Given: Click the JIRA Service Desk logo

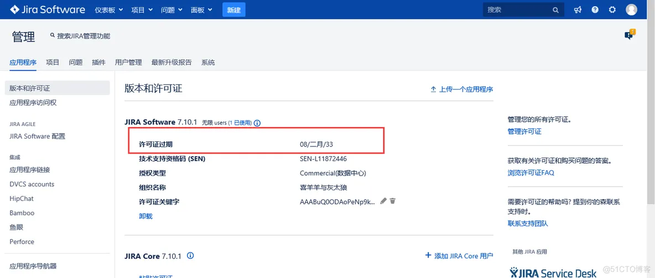Looking at the screenshot, I should [553, 274].
